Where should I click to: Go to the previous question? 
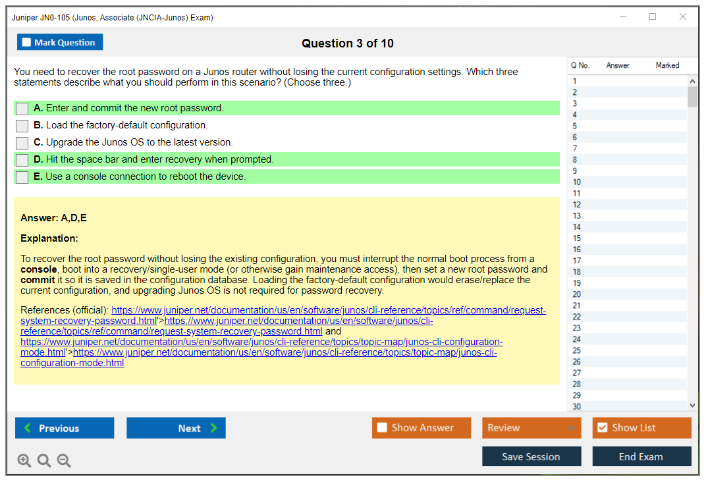pyautogui.click(x=65, y=428)
